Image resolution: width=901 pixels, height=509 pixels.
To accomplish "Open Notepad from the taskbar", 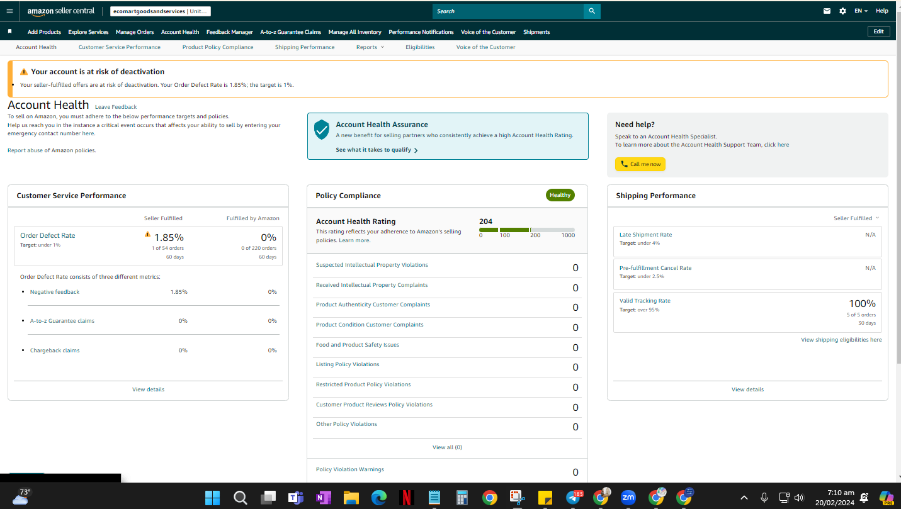I will pyautogui.click(x=434, y=498).
